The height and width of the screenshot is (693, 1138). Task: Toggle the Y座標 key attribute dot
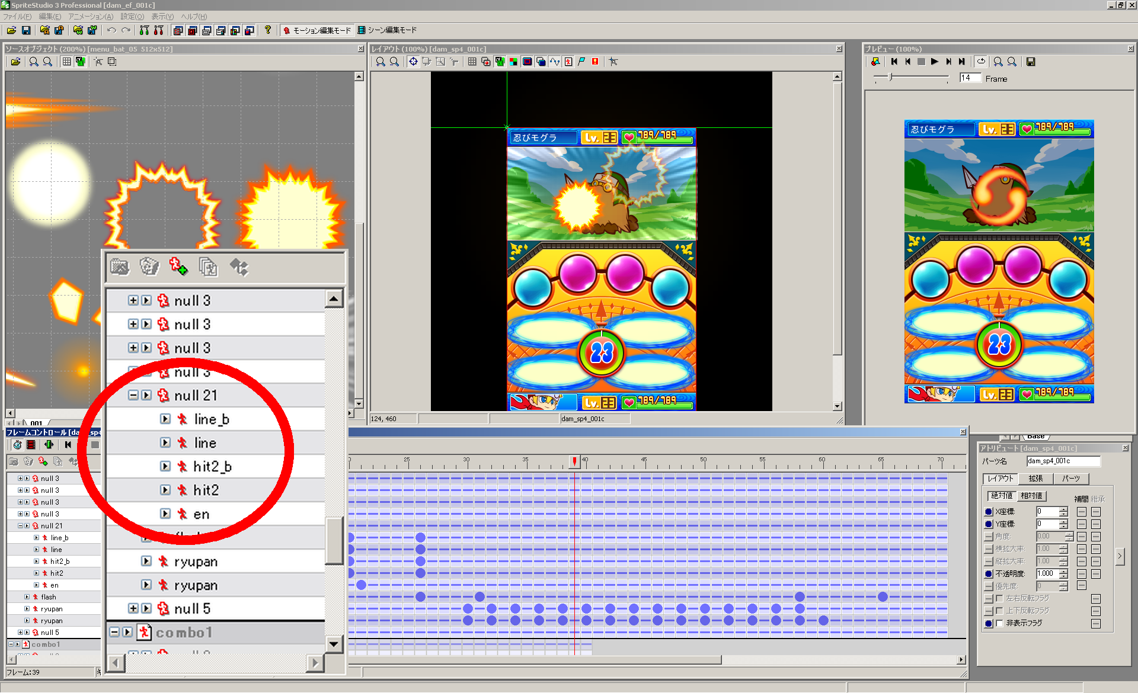coord(989,524)
